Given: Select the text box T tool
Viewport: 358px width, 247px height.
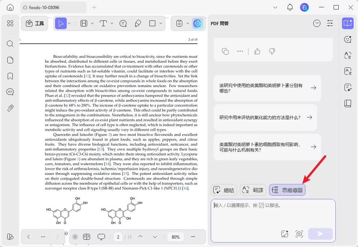Looking at the screenshot, I should tap(103, 23).
